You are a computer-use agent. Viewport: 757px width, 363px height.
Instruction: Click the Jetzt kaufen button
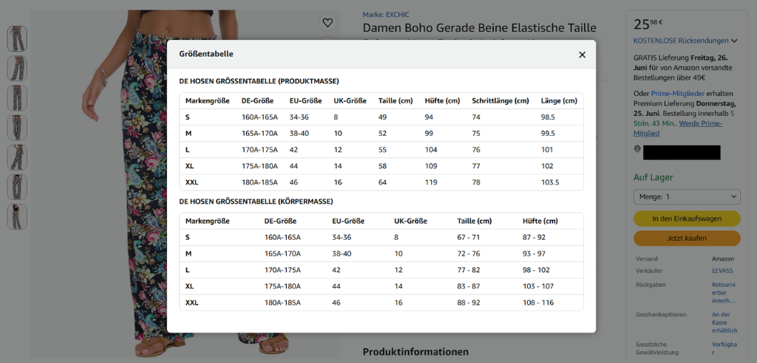tap(687, 238)
